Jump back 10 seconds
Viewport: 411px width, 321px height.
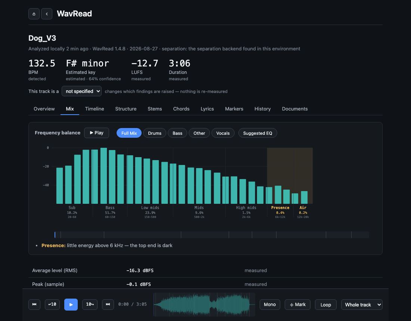point(52,305)
